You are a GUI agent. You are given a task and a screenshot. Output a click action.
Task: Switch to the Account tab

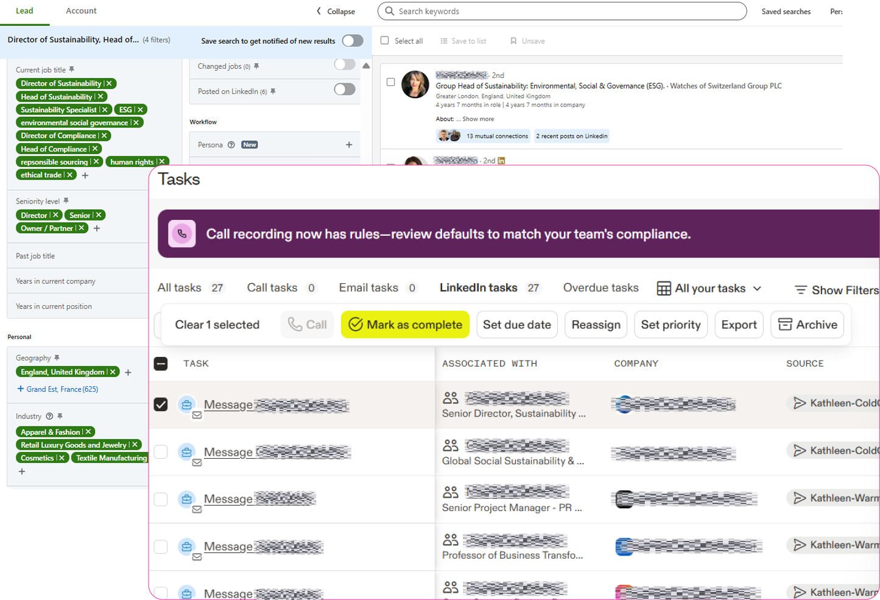point(81,11)
